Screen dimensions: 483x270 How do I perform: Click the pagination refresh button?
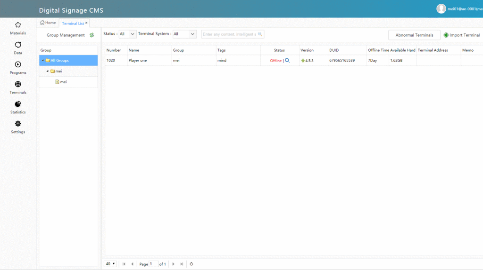191,264
